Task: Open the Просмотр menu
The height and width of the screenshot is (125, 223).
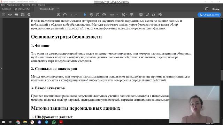Action: pos(26,5)
